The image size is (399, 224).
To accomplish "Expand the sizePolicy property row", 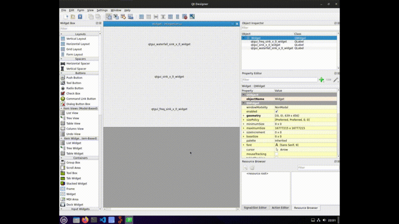I will pyautogui.click(x=243, y=120).
